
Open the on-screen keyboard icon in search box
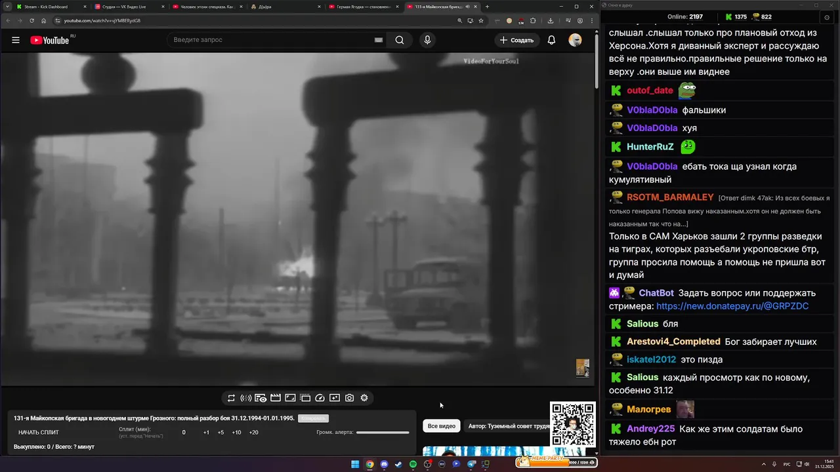coord(379,40)
